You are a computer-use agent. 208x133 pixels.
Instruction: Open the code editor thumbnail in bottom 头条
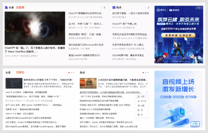(14, 83)
